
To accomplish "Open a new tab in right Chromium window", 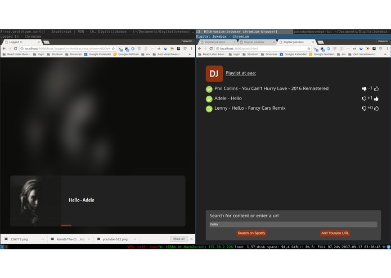I will 321,42.
